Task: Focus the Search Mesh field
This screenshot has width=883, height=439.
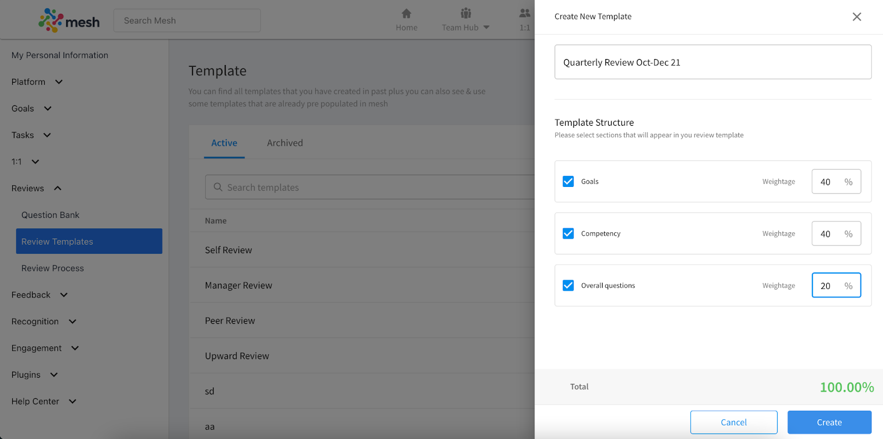Action: (x=187, y=20)
